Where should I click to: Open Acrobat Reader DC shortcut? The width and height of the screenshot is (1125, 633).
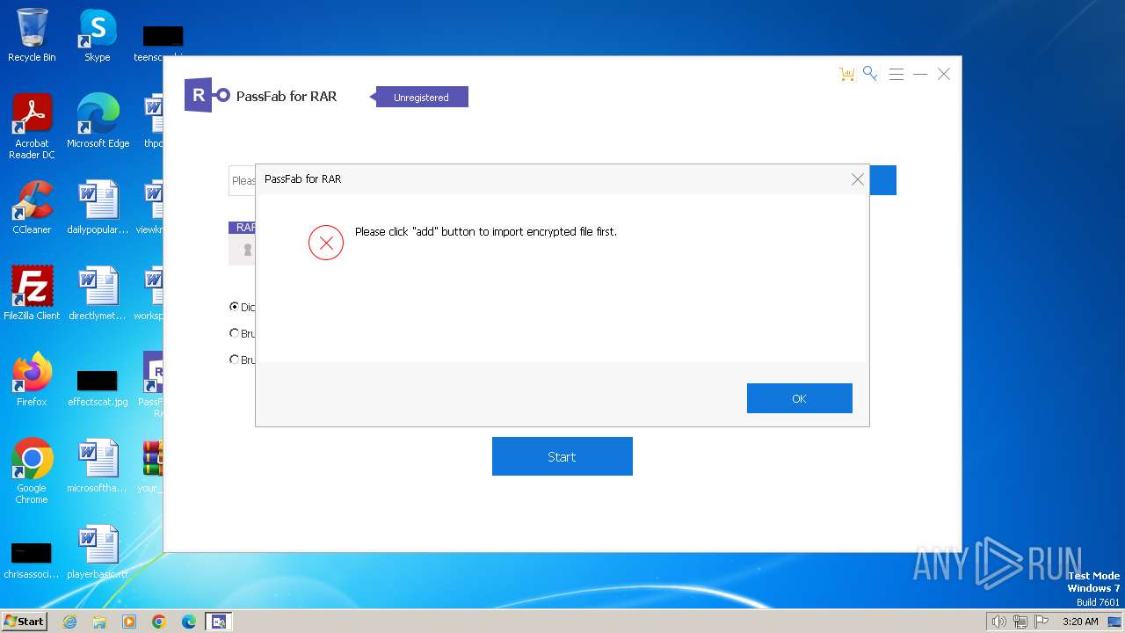tap(32, 127)
